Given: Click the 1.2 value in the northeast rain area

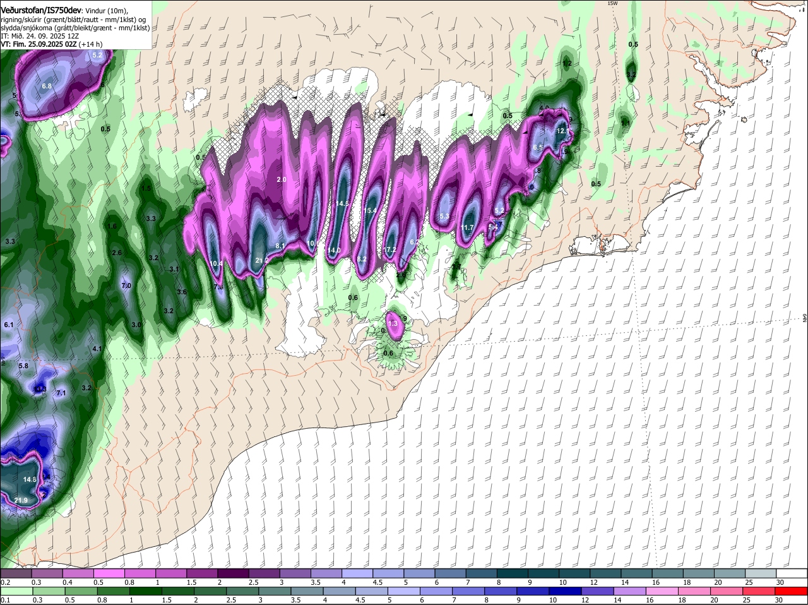Looking at the screenshot, I should 567,64.
